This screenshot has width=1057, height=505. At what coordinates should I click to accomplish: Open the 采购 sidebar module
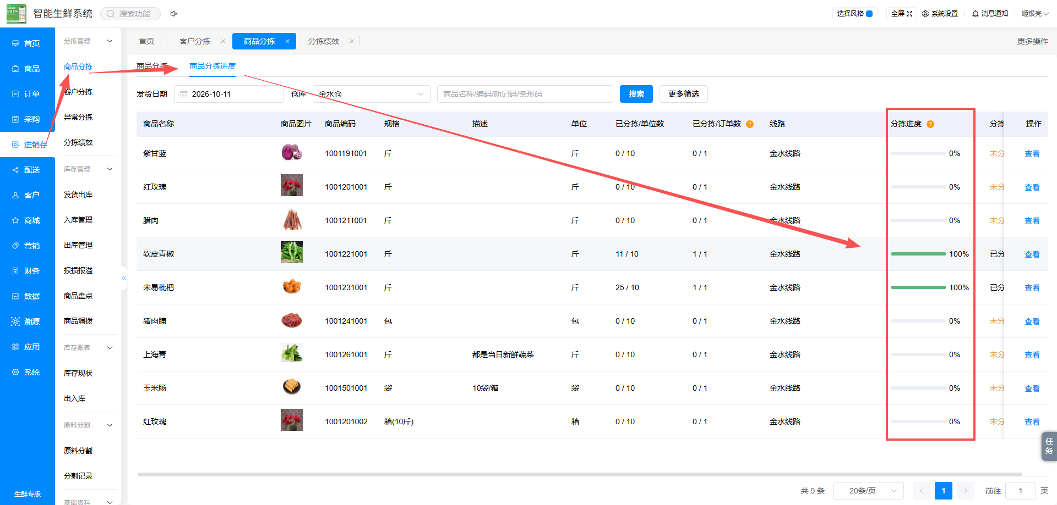tap(28, 119)
